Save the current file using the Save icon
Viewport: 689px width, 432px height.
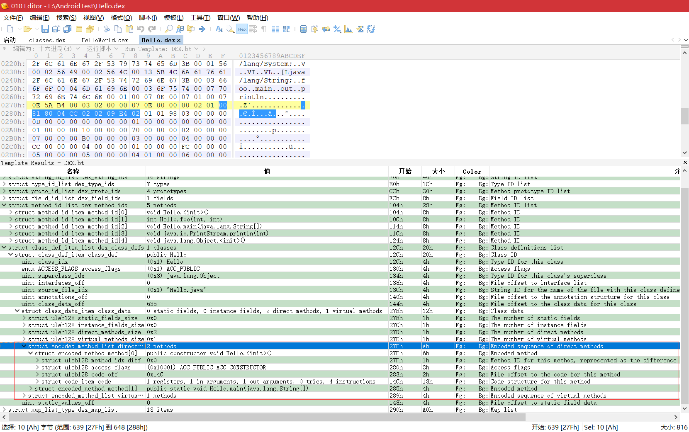[x=45, y=29]
